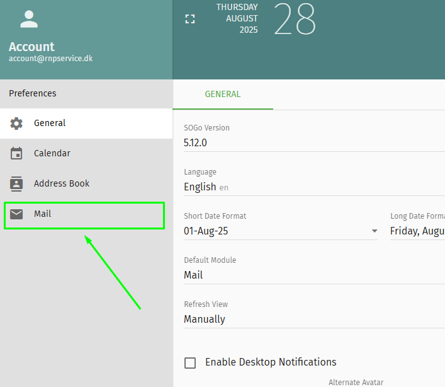Select Address Book preferences text label

pos(62,183)
